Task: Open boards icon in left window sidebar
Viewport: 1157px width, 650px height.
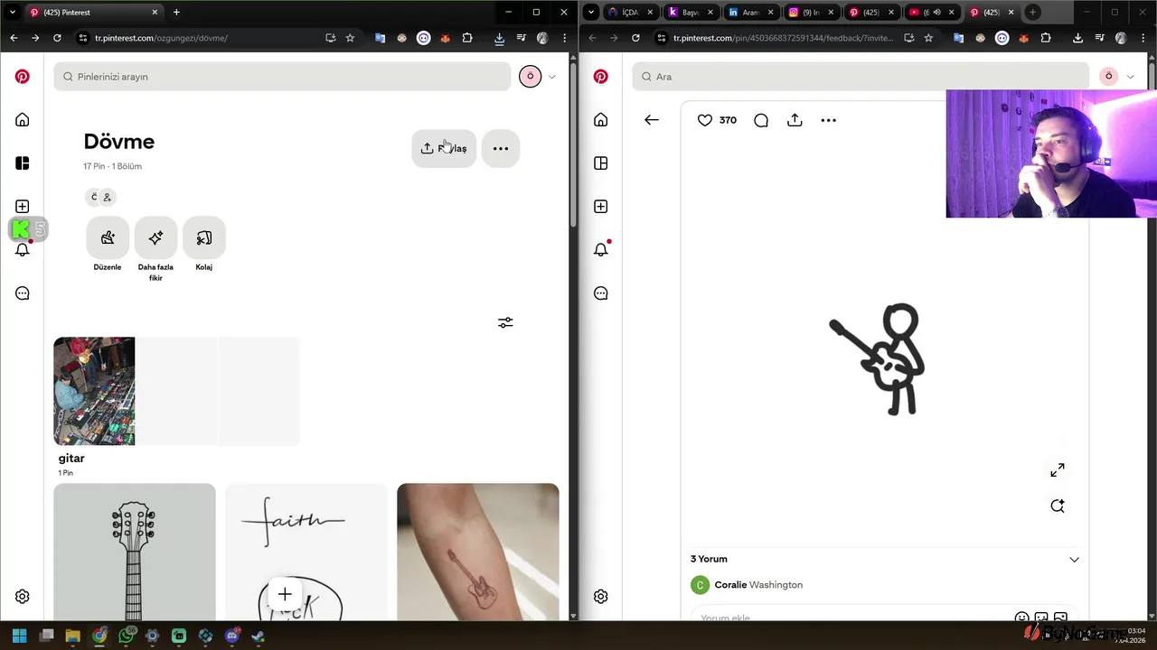Action: point(23,163)
